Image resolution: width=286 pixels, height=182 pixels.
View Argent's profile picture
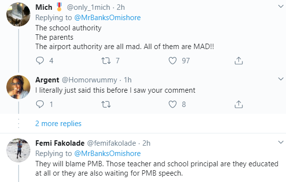tap(19, 87)
